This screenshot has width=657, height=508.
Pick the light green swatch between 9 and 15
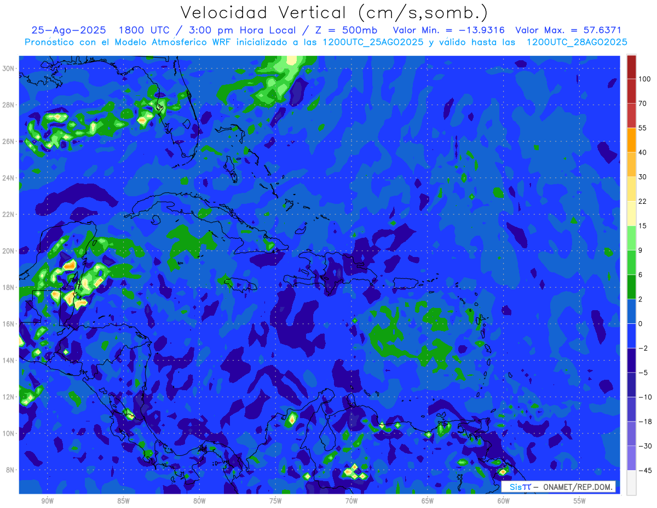631,238
